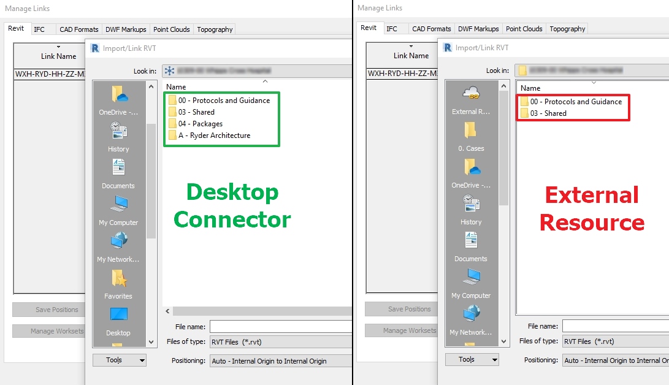Open Documents in right dialog's places sidebar
This screenshot has width=669, height=385.
tap(471, 247)
